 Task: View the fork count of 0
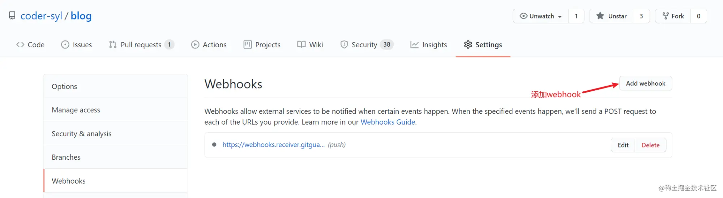[x=698, y=16]
